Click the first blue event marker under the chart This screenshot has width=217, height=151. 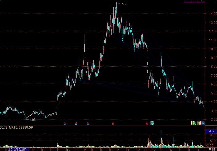tap(65, 123)
